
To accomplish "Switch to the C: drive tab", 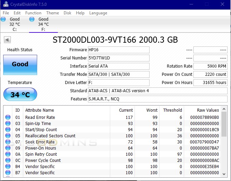I will [x=14, y=24].
